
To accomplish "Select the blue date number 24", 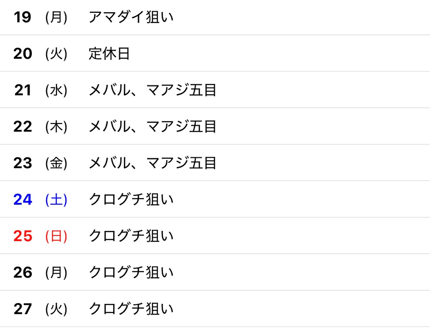I will [23, 200].
